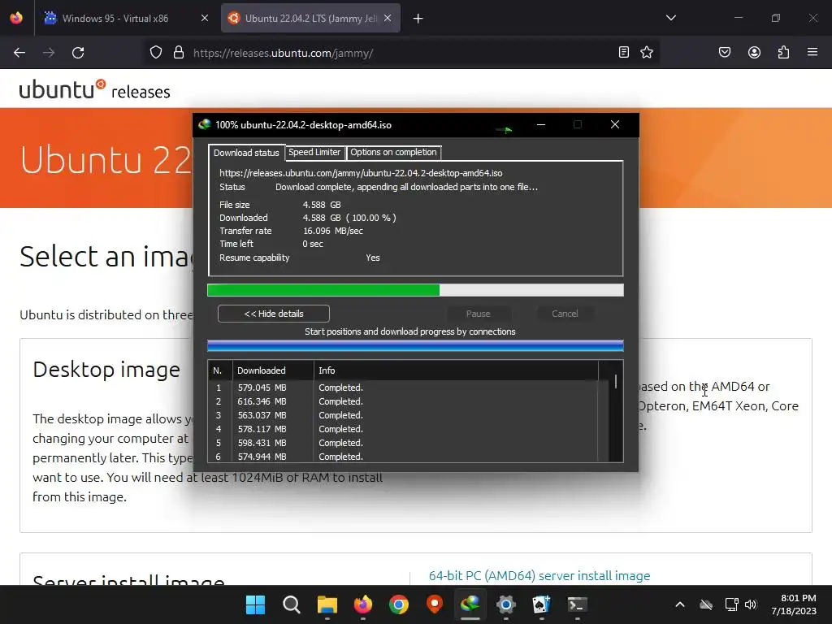Select connection row with 574.944 MB

tap(403, 457)
